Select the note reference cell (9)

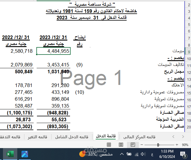(80, 65)
